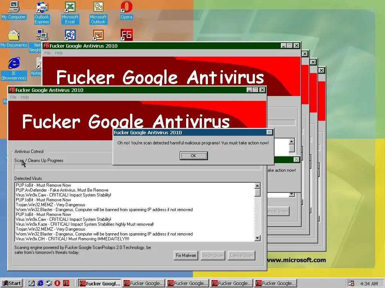Viewport: 385px width, 288px height.
Task: Click the Fix Malwae button
Action: point(186,255)
